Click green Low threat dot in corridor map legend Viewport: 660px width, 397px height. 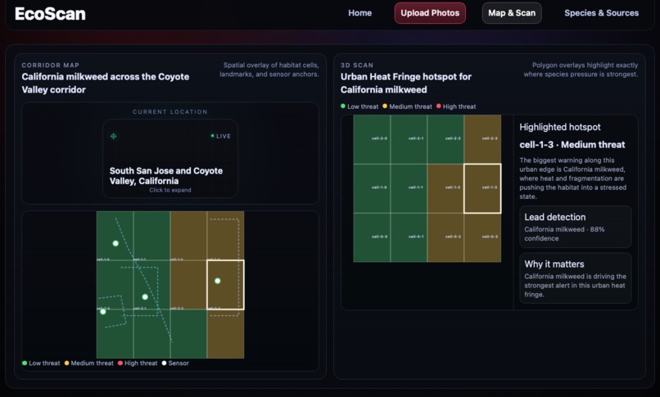pos(25,363)
